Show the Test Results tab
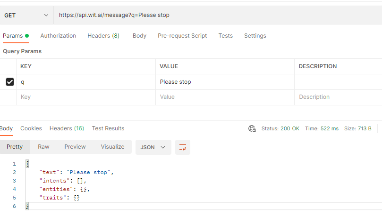This screenshot has width=382, height=223. click(108, 128)
